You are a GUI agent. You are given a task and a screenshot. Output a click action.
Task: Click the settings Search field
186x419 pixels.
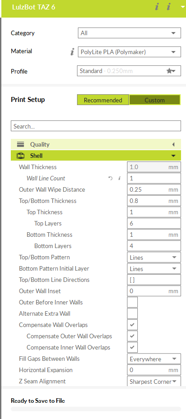pos(96,126)
